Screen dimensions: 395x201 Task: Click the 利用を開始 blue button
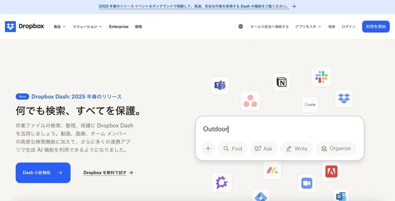tap(376, 26)
